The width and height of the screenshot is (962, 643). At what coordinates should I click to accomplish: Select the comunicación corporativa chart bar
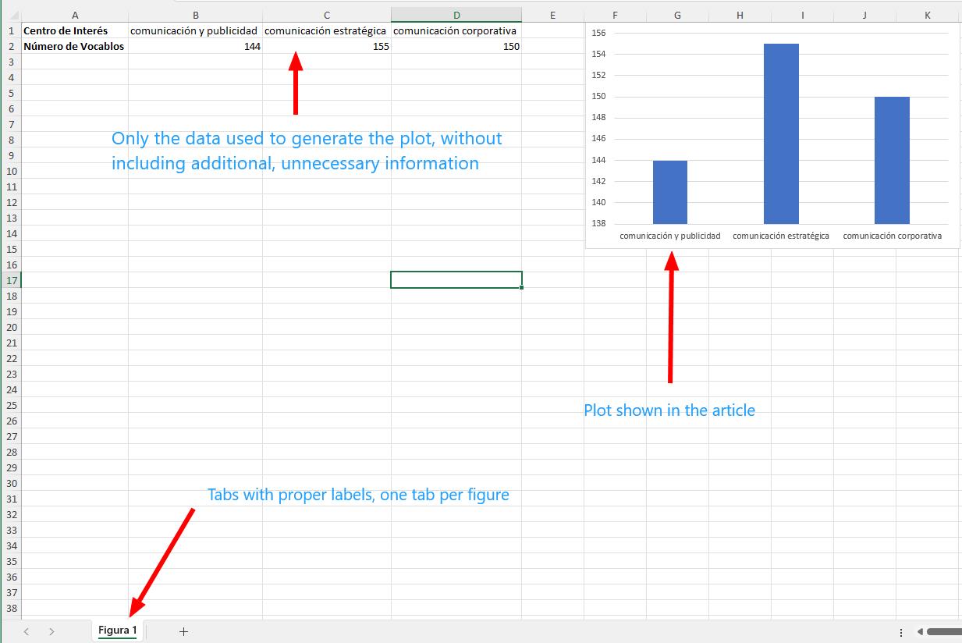coord(892,160)
